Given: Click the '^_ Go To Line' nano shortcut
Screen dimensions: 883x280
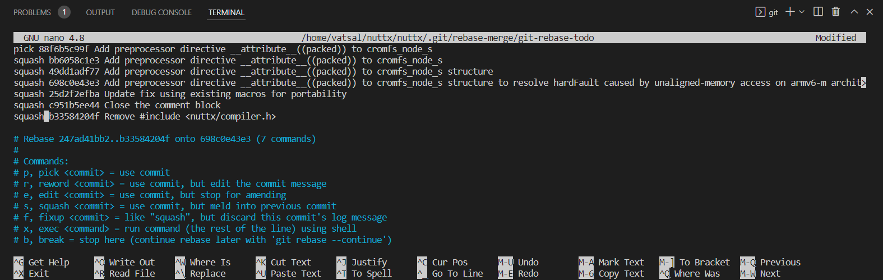Looking at the screenshot, I should (x=450, y=273).
